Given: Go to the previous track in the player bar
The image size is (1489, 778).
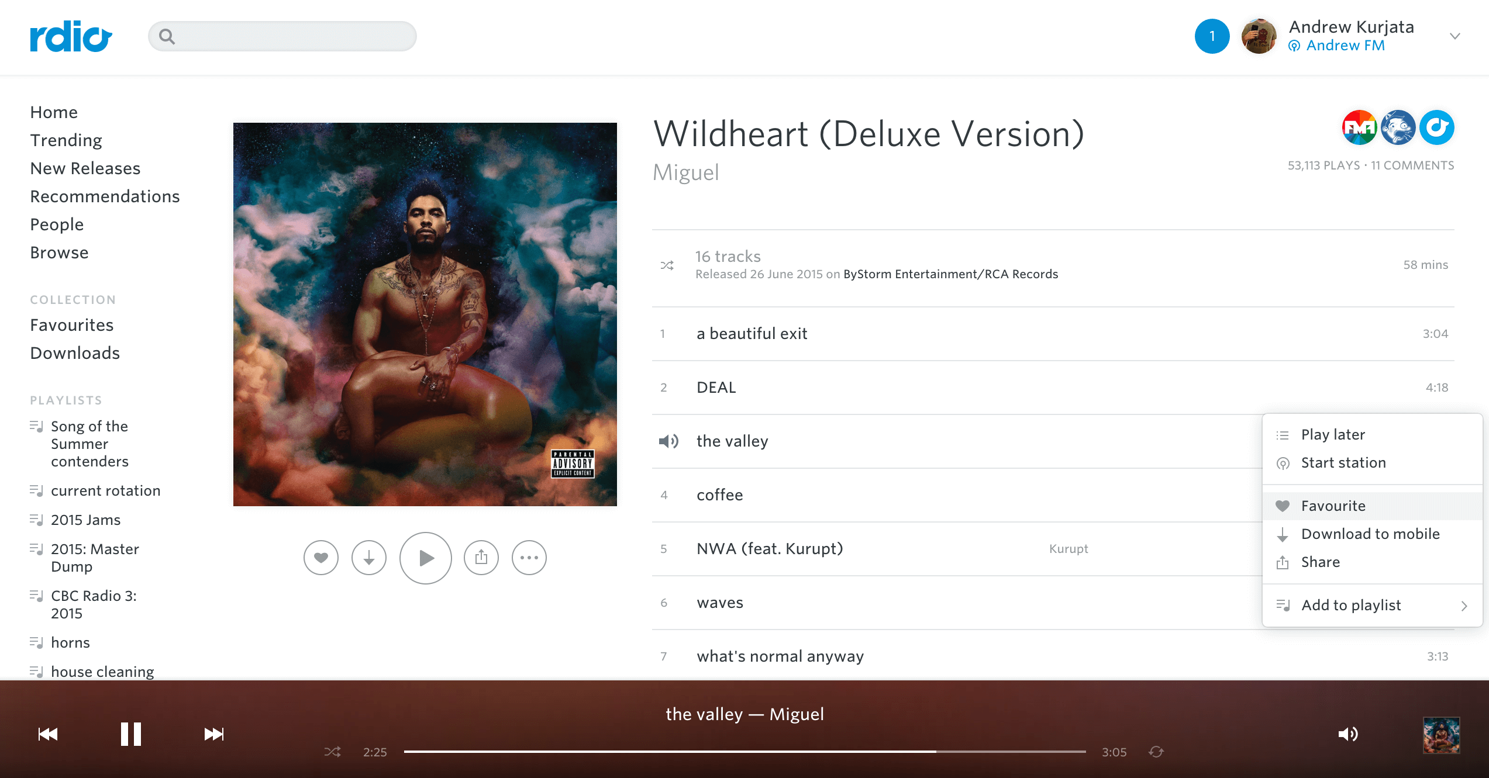Looking at the screenshot, I should pos(48,734).
